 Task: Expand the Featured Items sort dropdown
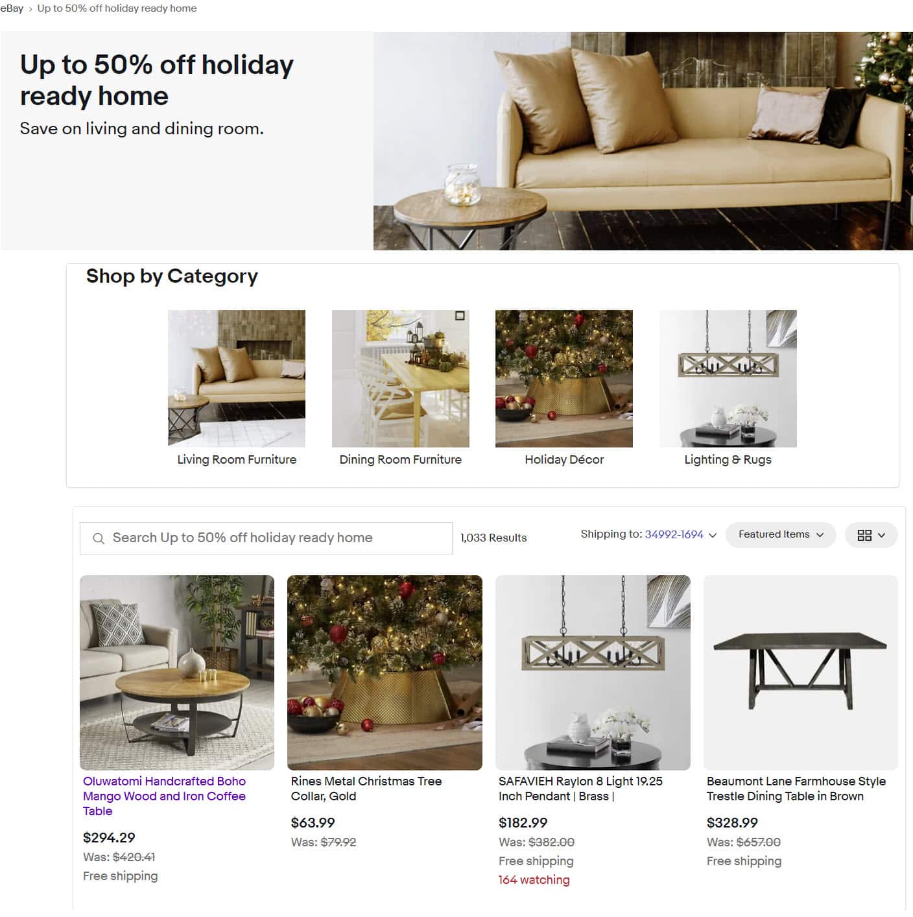tap(781, 535)
